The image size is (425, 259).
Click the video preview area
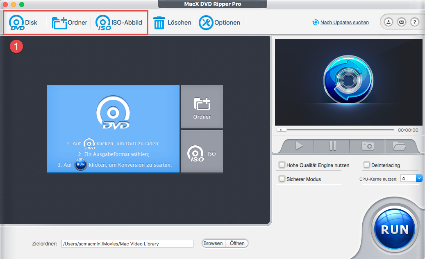(348, 82)
